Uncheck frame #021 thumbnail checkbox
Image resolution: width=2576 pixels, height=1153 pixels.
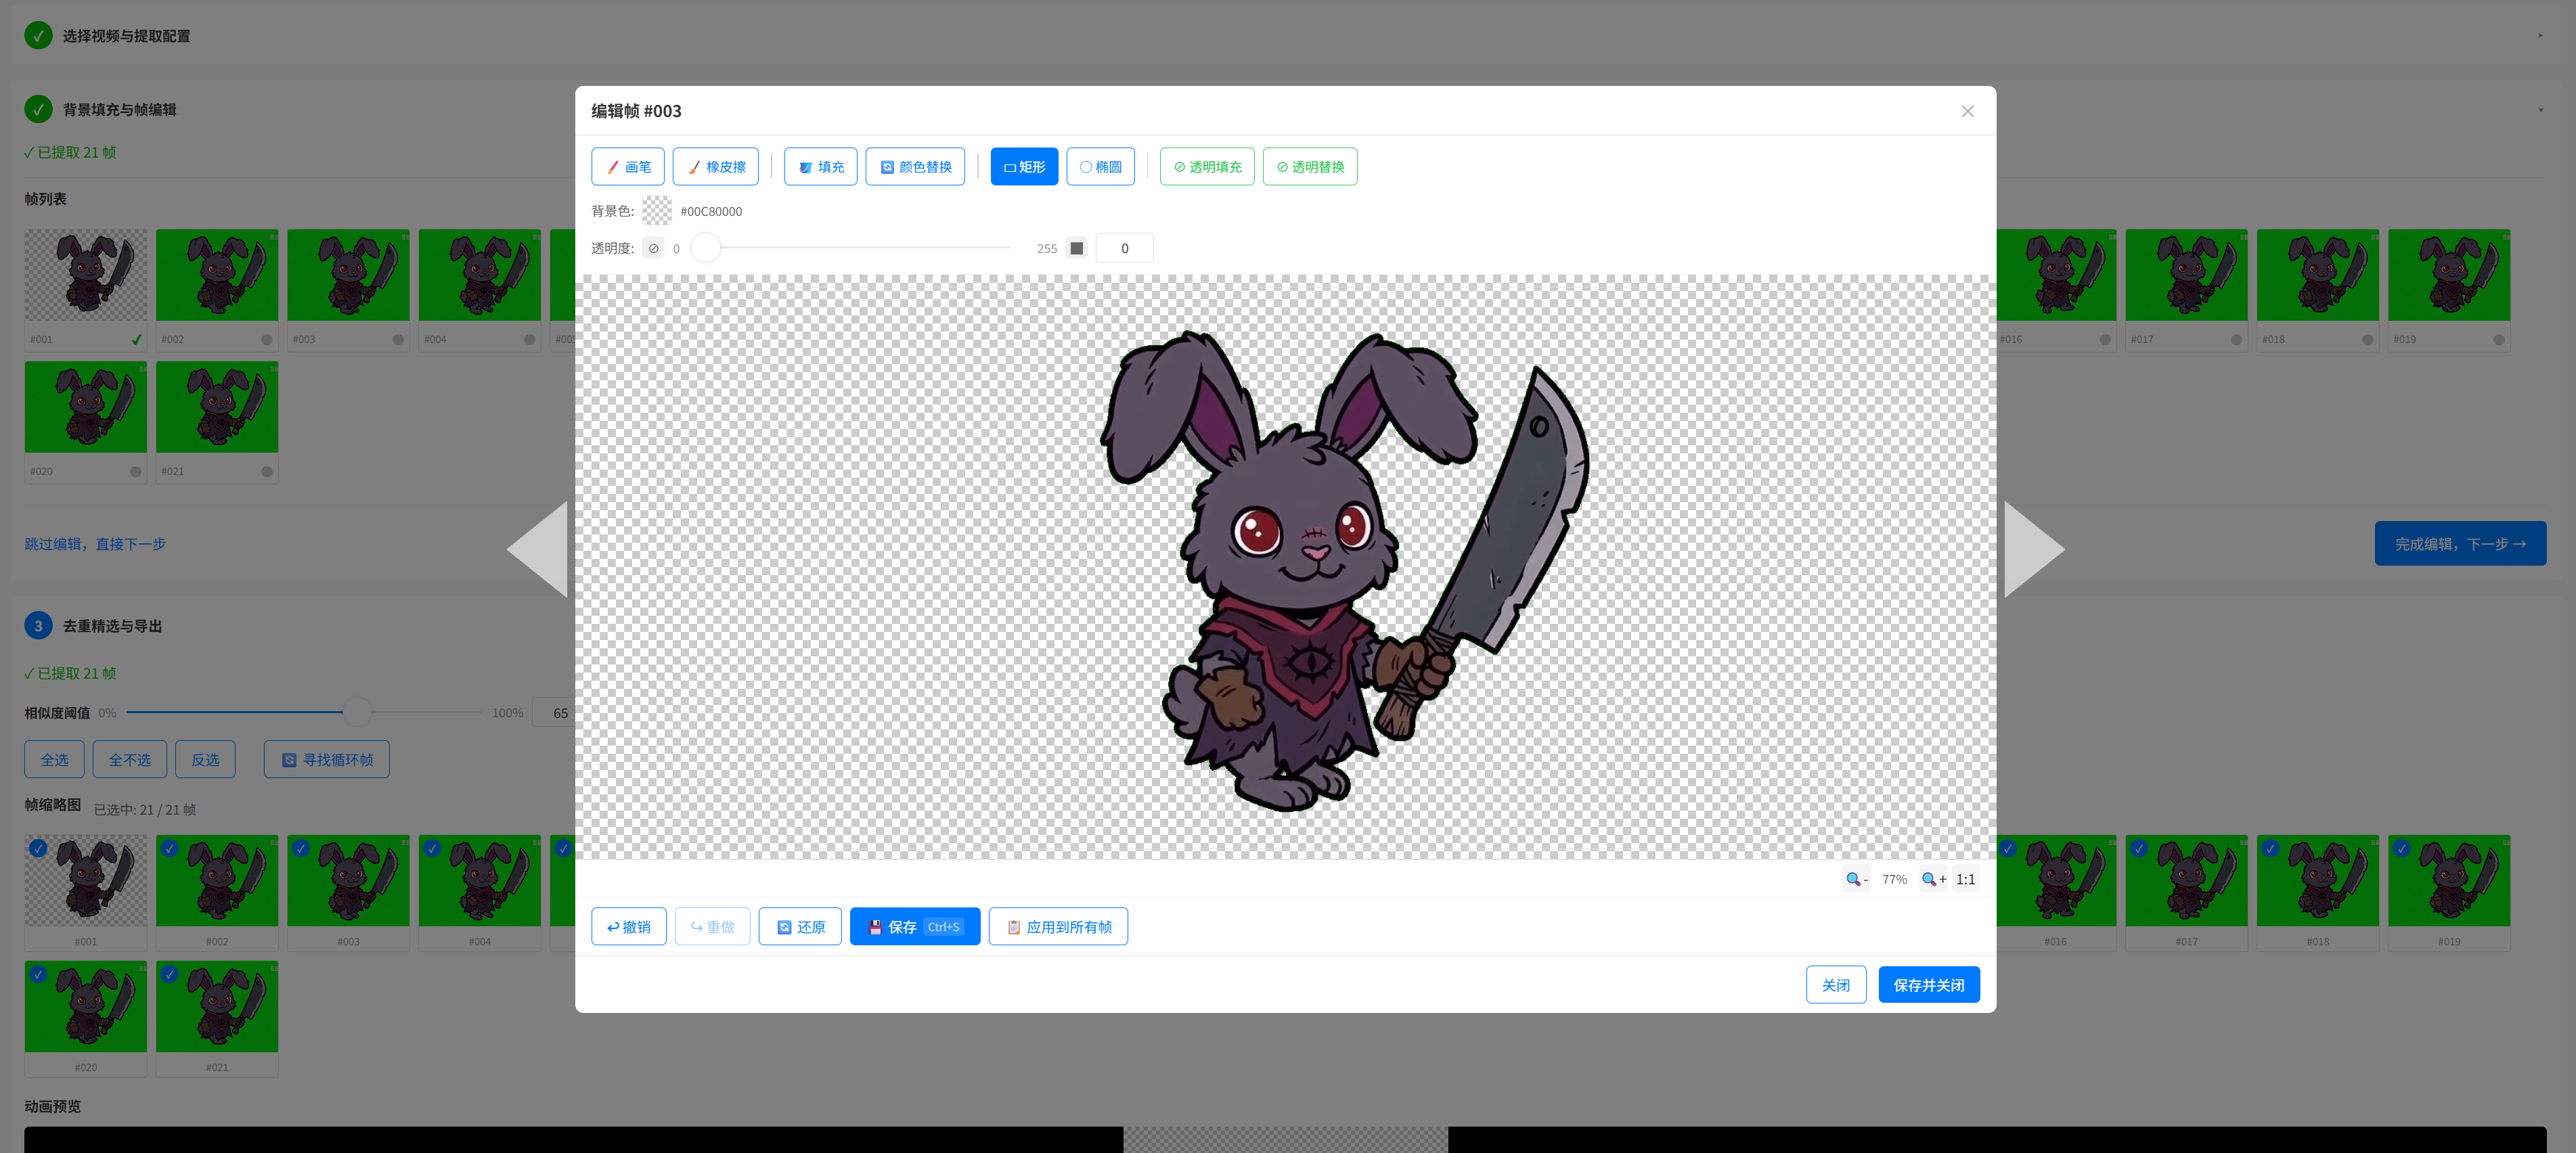coord(169,974)
